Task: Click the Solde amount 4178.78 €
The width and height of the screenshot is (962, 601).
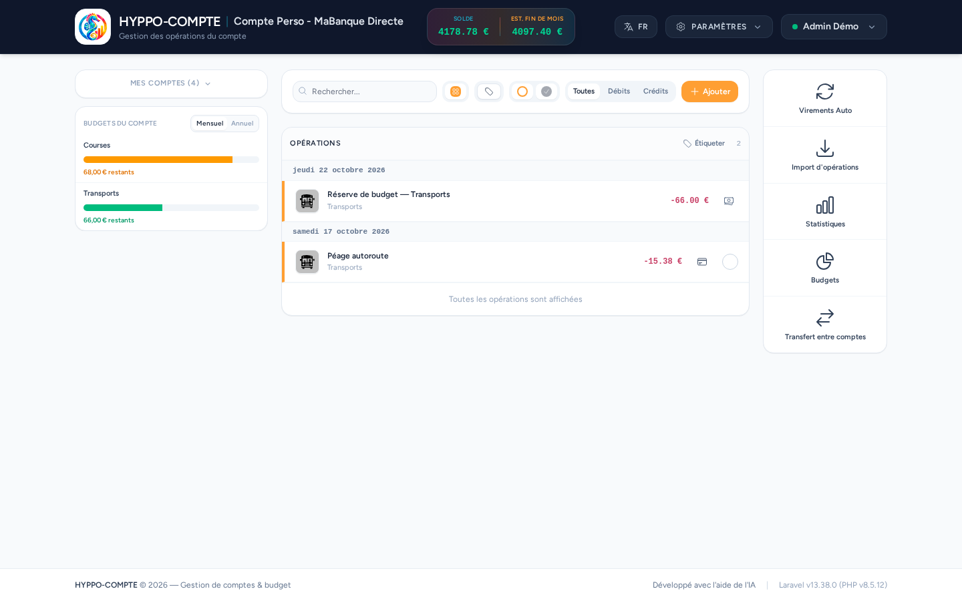Action: pyautogui.click(x=464, y=32)
